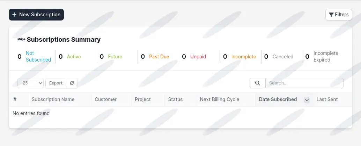Show Future subscriptions
361x146 pixels.
(x=115, y=57)
